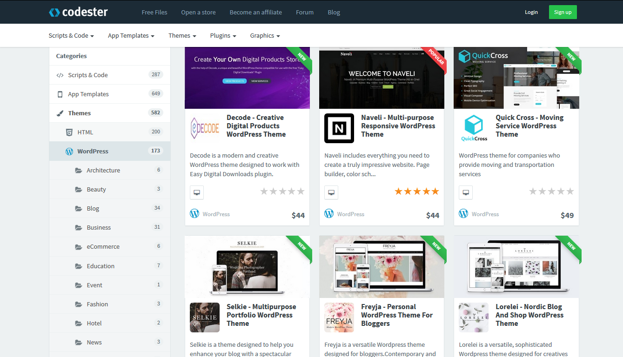Open the Free Files page

[x=154, y=12]
